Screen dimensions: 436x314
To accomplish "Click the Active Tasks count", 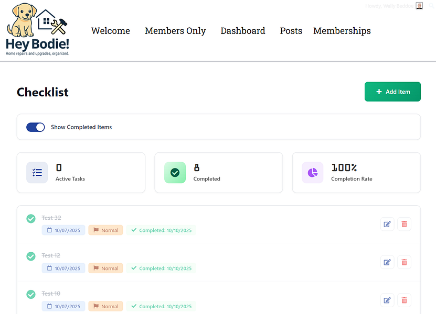I will tap(59, 167).
